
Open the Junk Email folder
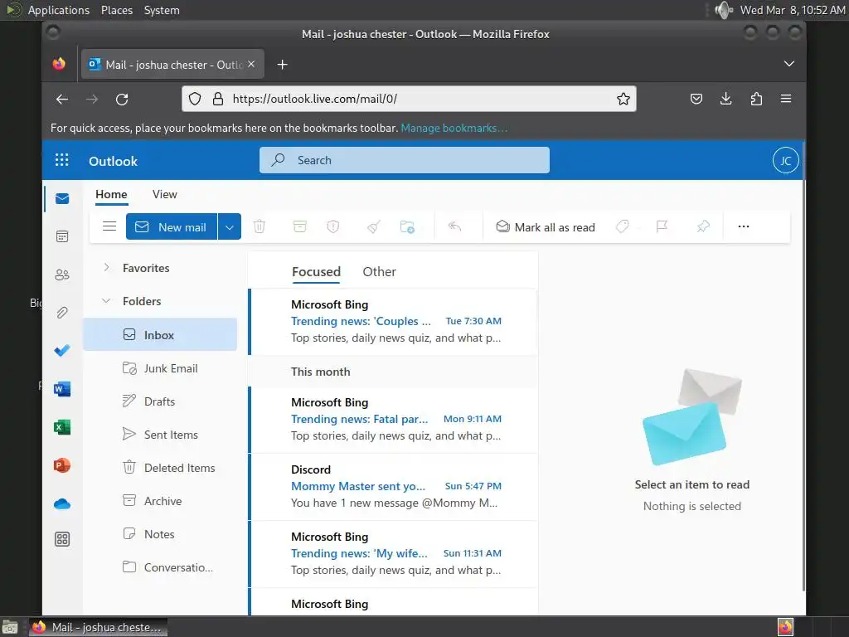pos(160,368)
